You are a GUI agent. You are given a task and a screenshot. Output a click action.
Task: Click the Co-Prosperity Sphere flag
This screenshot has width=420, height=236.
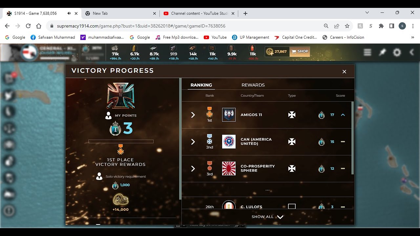229,168
